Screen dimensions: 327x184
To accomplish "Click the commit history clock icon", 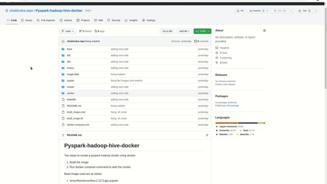I will [x=195, y=41].
